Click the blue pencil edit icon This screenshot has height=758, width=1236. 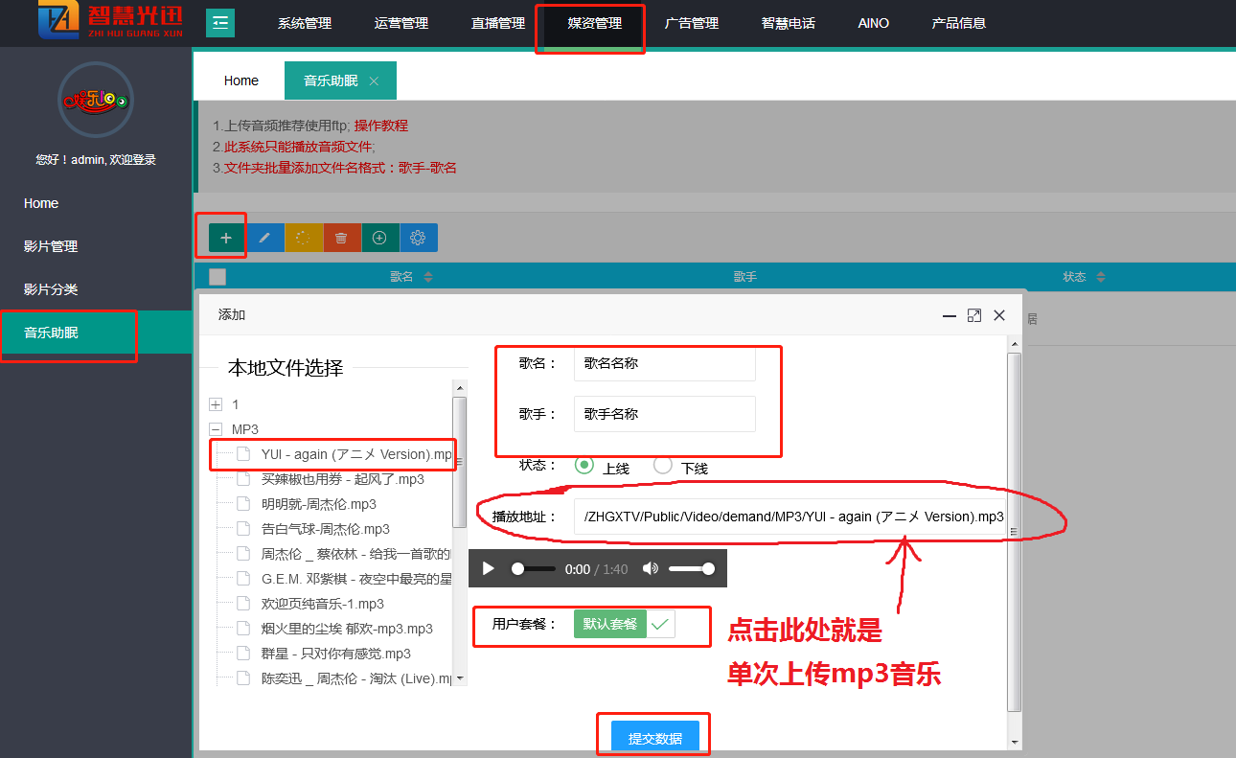[265, 238]
